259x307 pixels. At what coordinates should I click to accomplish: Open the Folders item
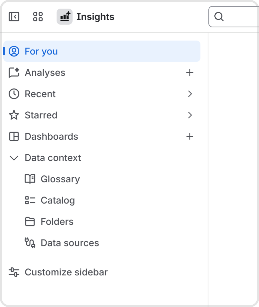tap(57, 222)
